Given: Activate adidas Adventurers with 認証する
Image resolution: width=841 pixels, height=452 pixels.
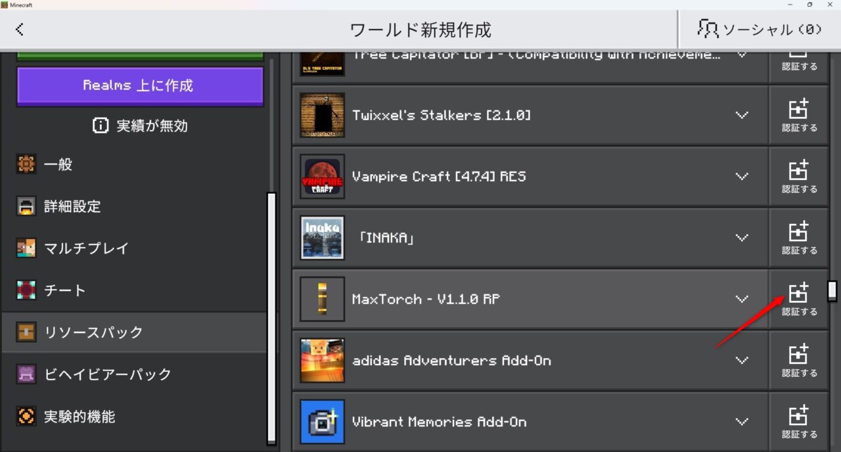Looking at the screenshot, I should (799, 361).
